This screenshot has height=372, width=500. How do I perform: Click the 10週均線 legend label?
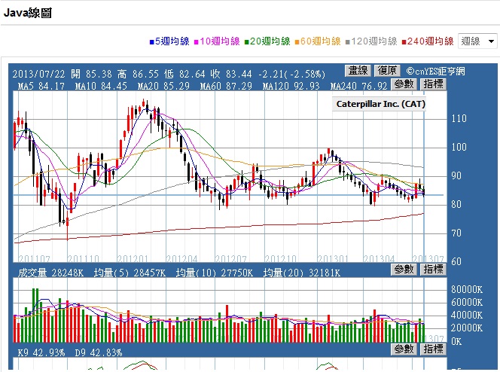[x=220, y=41]
